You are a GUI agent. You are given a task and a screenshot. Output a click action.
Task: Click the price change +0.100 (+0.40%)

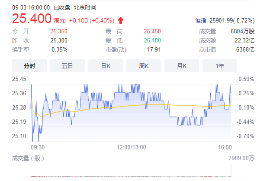(x=92, y=20)
